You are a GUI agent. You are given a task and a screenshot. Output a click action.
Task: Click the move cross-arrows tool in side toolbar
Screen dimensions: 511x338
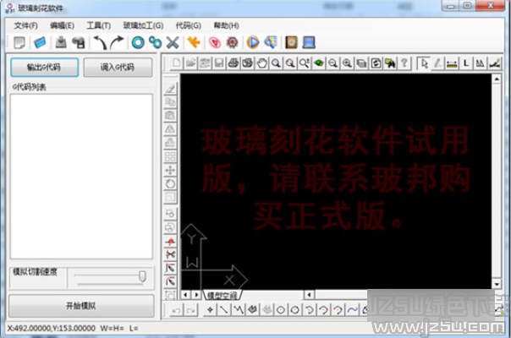(170, 170)
